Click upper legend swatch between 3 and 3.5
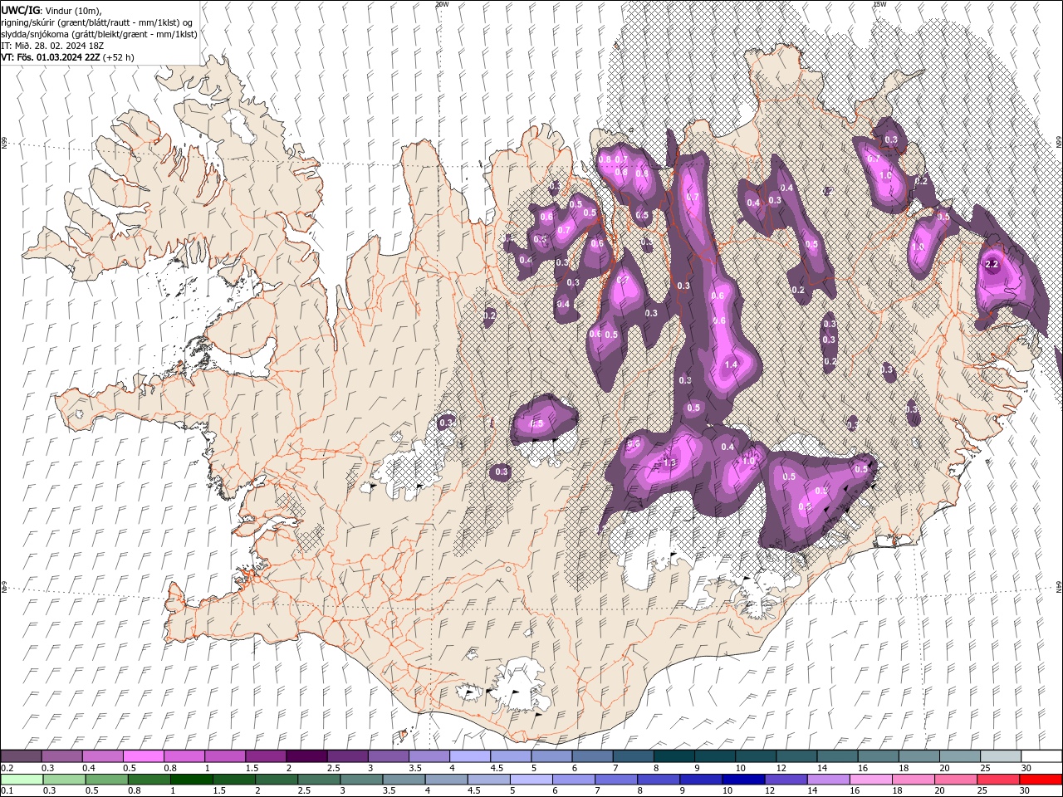Screen dimensions: 1063x797 click(388, 756)
